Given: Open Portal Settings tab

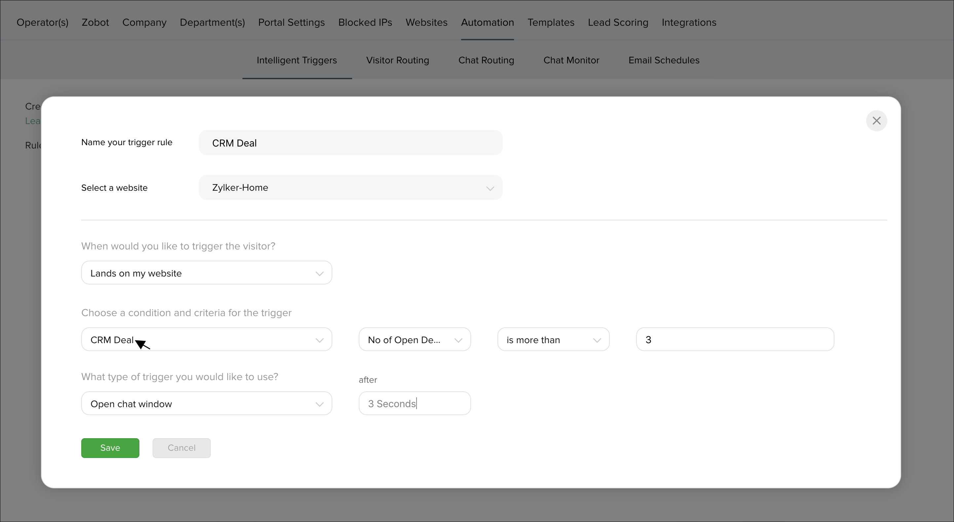Looking at the screenshot, I should coord(291,22).
